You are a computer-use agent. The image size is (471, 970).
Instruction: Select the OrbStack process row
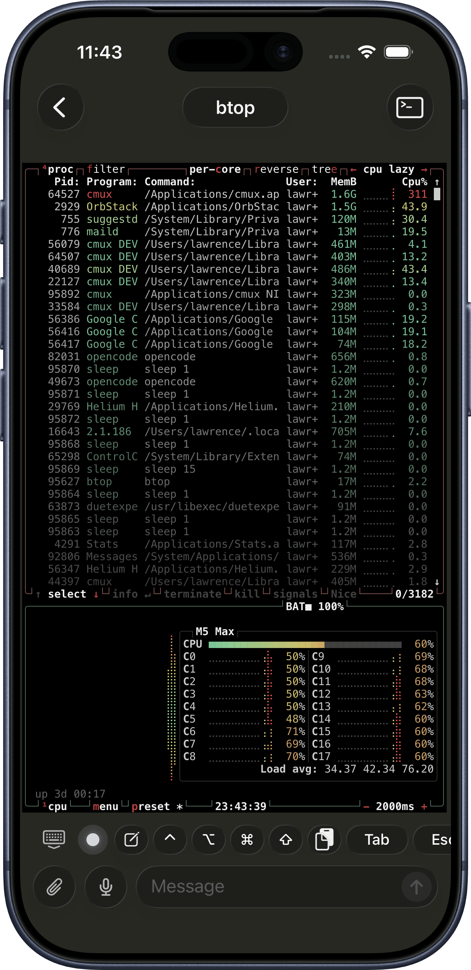tap(237, 207)
